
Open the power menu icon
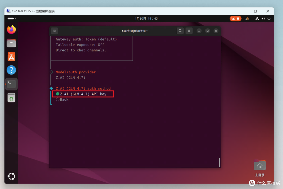(x=269, y=19)
